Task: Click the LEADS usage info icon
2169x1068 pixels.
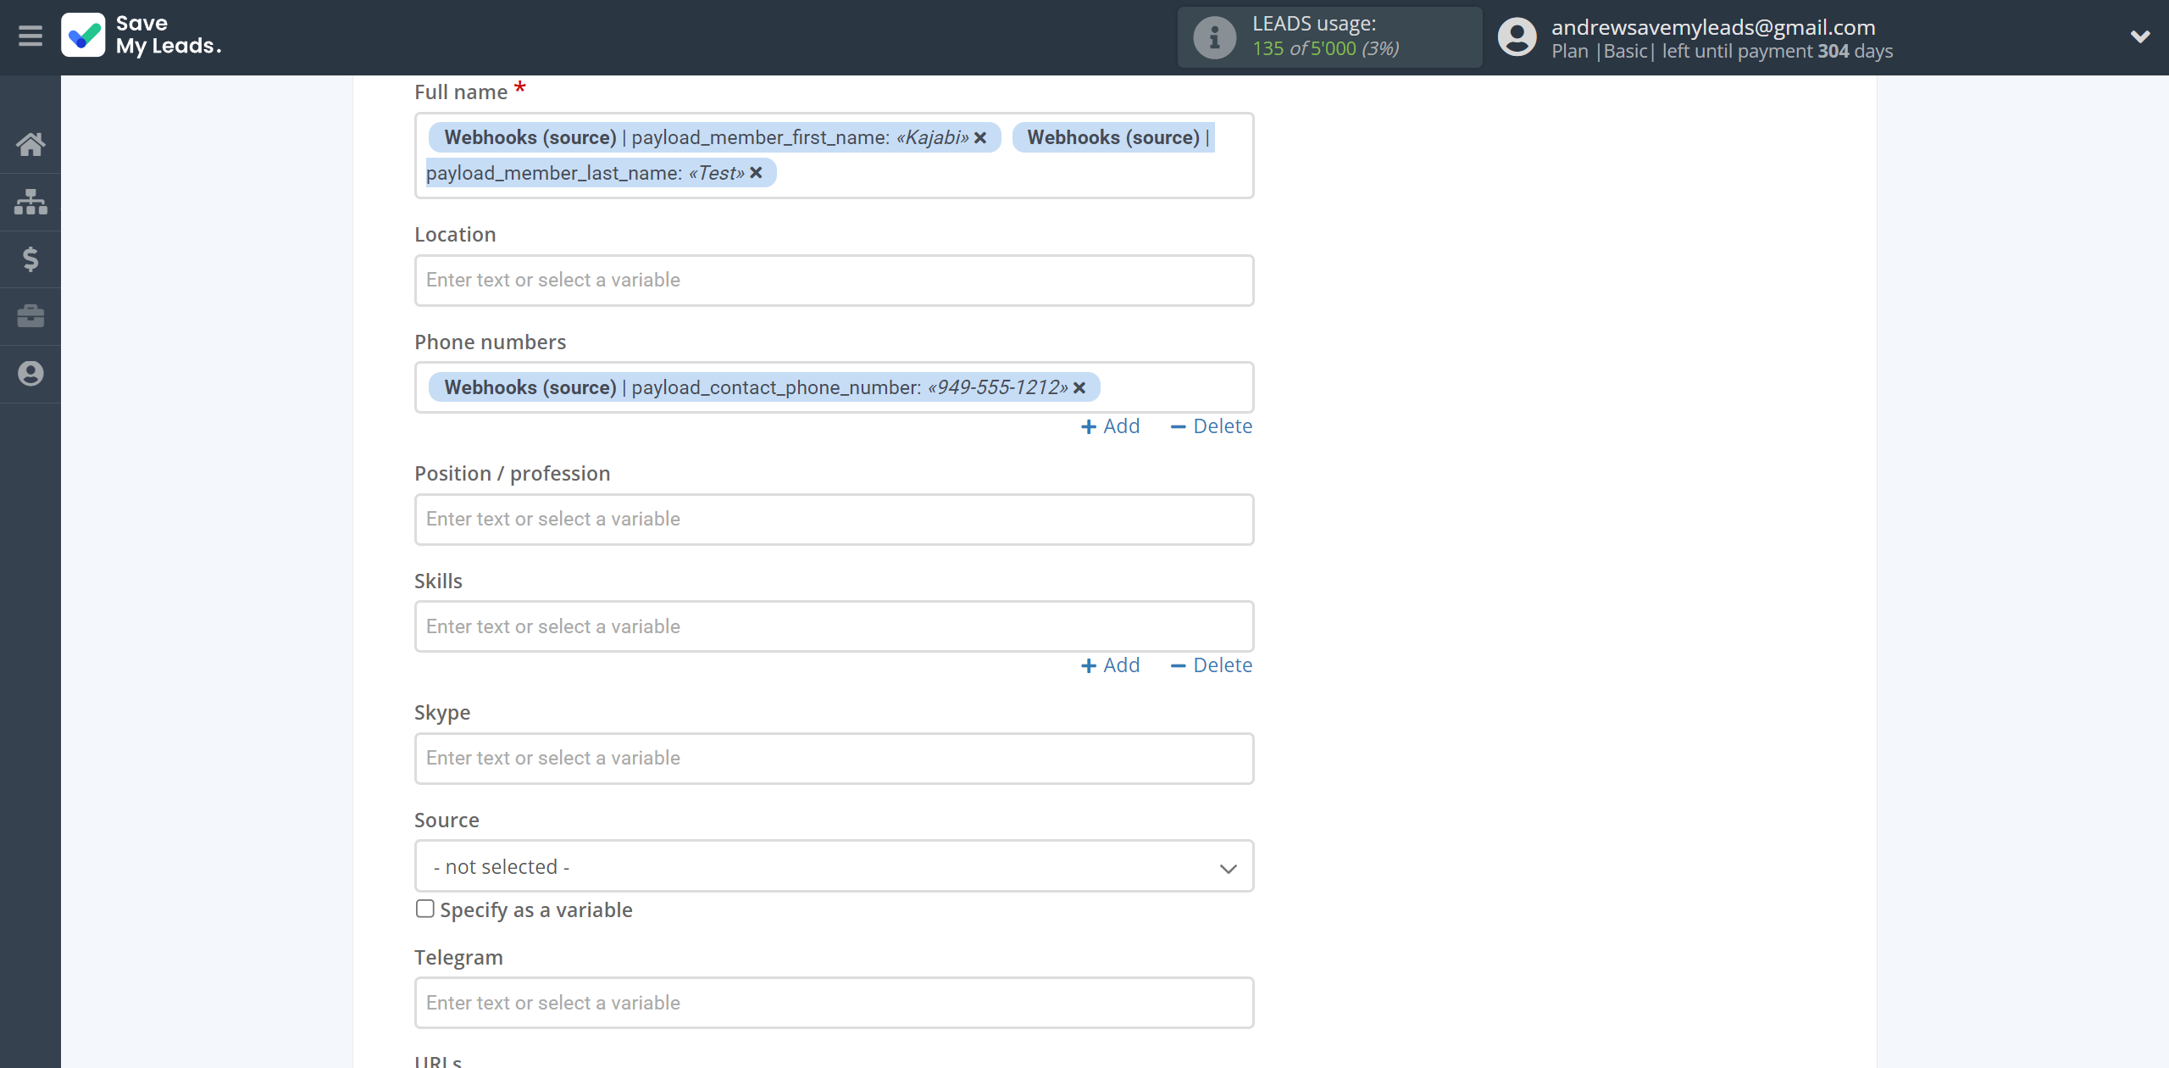Action: tap(1214, 37)
